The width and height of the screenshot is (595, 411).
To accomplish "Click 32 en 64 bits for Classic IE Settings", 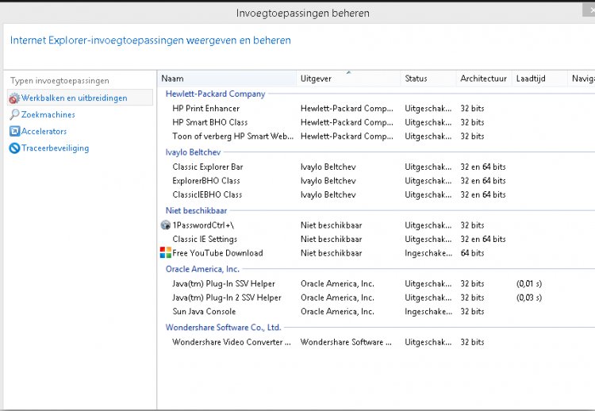I will (483, 240).
